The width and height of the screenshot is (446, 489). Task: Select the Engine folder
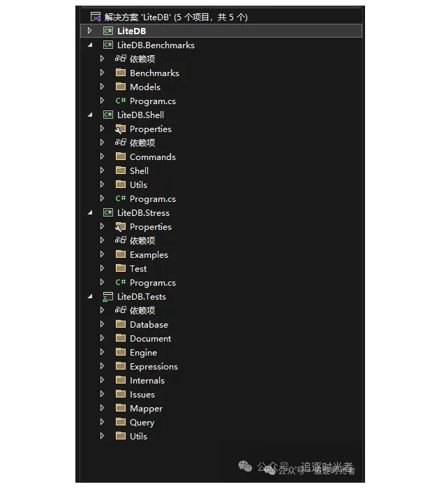[143, 352]
